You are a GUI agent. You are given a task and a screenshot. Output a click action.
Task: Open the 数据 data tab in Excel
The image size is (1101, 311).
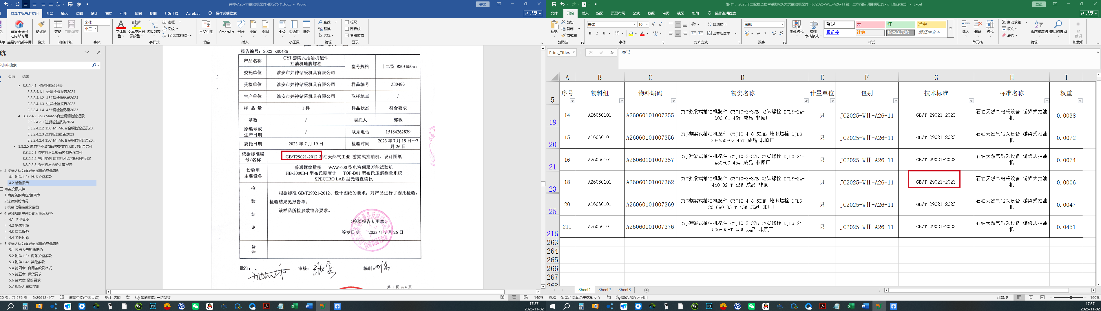651,13
